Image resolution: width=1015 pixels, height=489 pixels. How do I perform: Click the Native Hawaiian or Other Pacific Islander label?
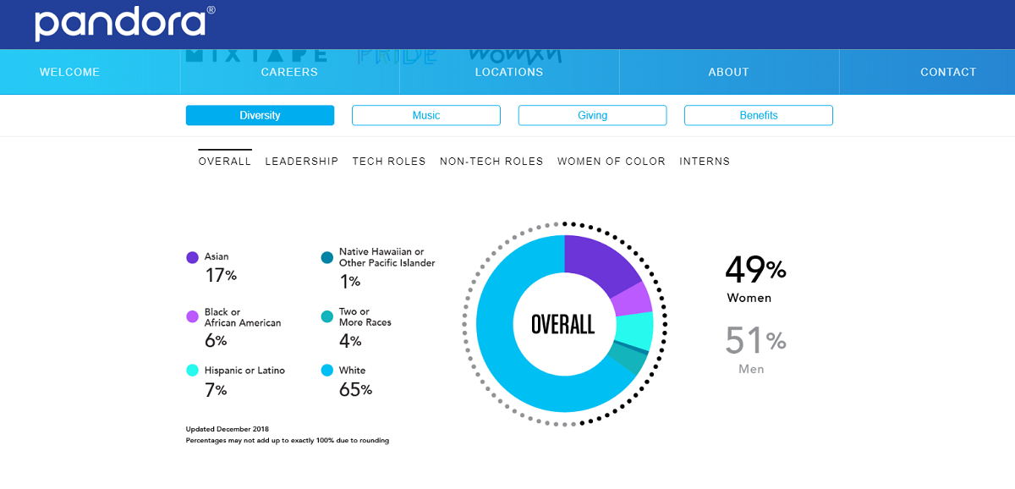click(387, 257)
